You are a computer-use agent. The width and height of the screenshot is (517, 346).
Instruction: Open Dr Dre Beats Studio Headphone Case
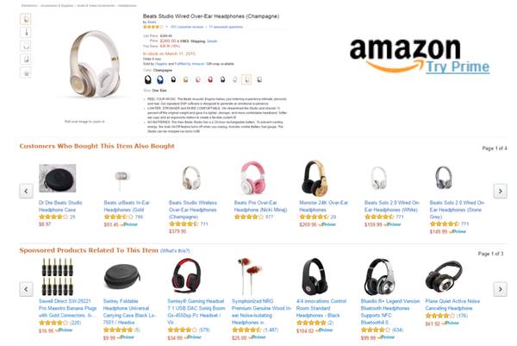click(x=60, y=206)
